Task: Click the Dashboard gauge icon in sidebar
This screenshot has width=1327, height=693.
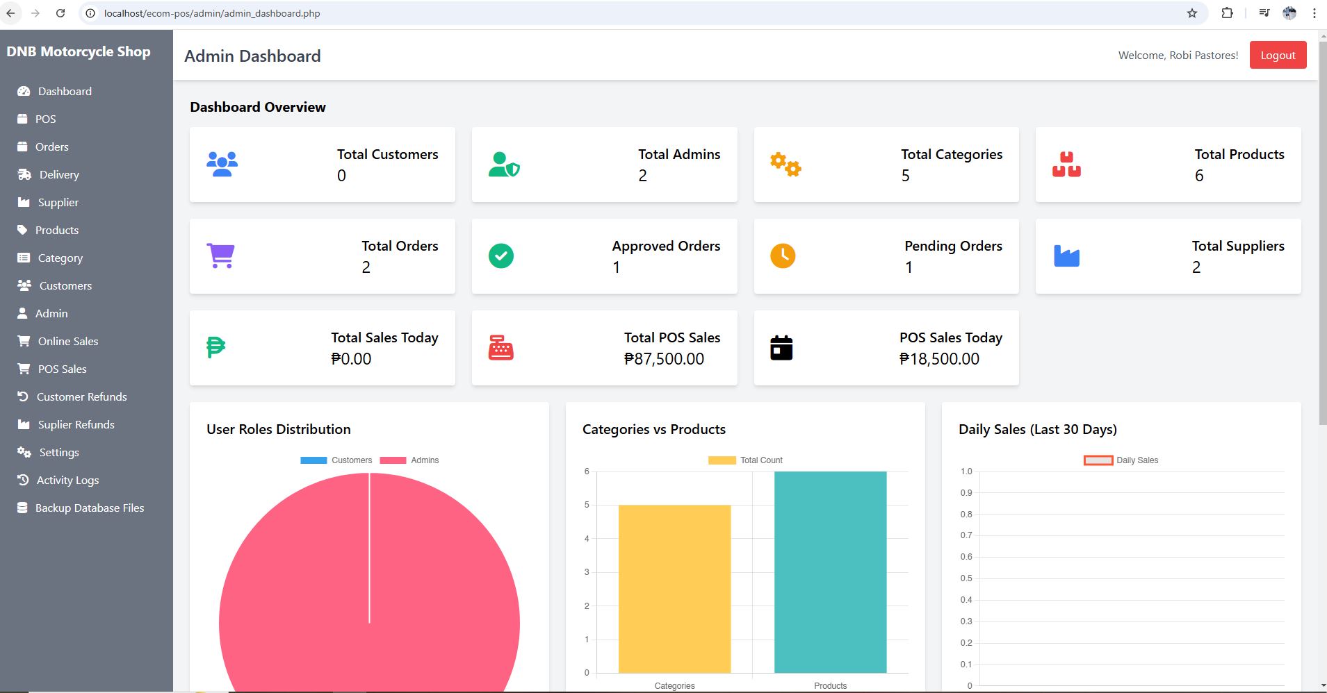Action: pyautogui.click(x=24, y=91)
